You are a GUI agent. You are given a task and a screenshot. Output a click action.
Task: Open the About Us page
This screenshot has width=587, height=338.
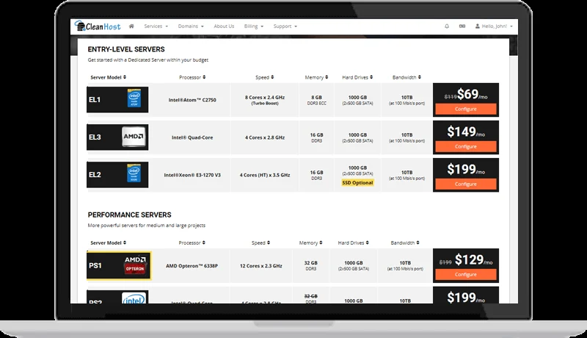pyautogui.click(x=224, y=26)
